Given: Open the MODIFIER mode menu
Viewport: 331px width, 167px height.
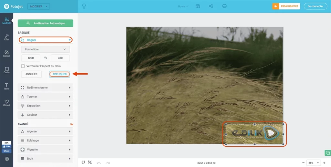Looking at the screenshot, I should click(38, 6).
